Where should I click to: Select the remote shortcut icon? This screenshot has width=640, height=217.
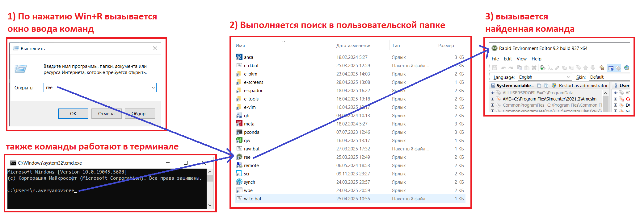(x=239, y=165)
